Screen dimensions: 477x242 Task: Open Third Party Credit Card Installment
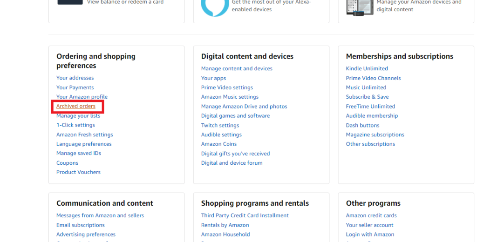click(245, 215)
